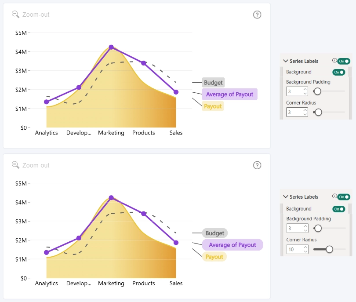Click lower panel Corner Radius slider handle
This screenshot has width=356, height=302.
coord(330,249)
